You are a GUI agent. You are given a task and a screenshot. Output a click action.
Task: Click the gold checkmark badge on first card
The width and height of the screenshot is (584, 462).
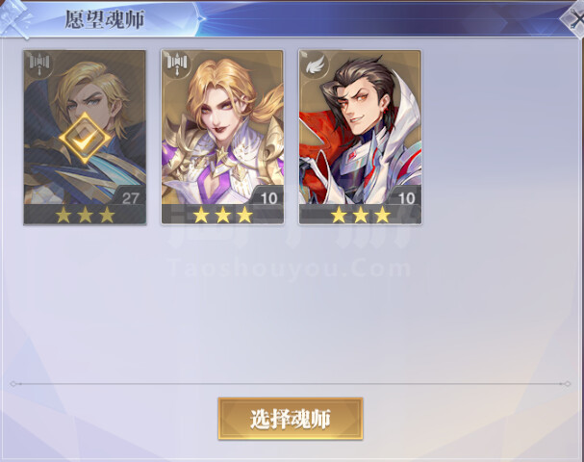coord(85,139)
